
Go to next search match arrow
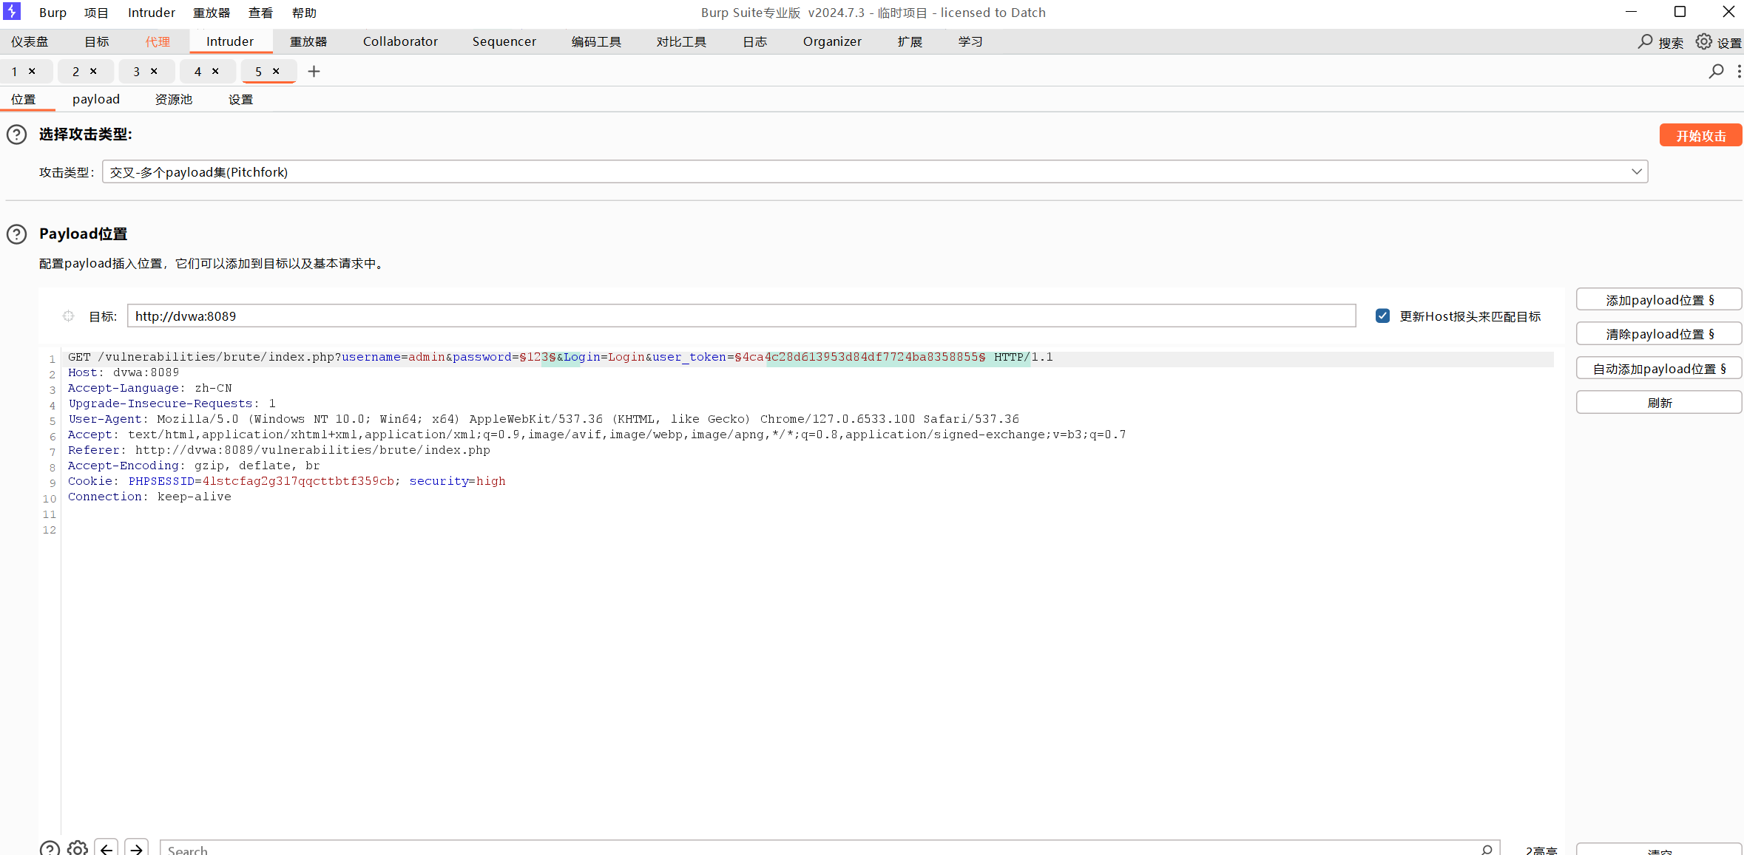(136, 848)
